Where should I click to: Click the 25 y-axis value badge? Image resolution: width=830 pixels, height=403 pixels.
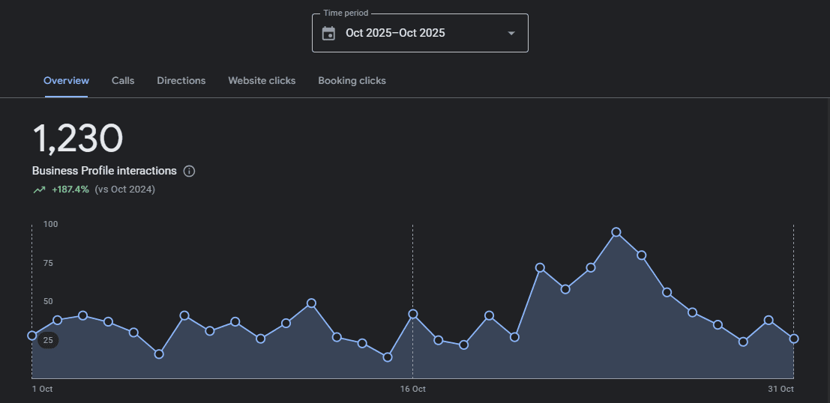click(48, 340)
